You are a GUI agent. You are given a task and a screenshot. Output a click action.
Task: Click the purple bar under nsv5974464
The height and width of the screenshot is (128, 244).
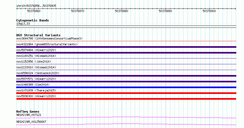pos(126,53)
